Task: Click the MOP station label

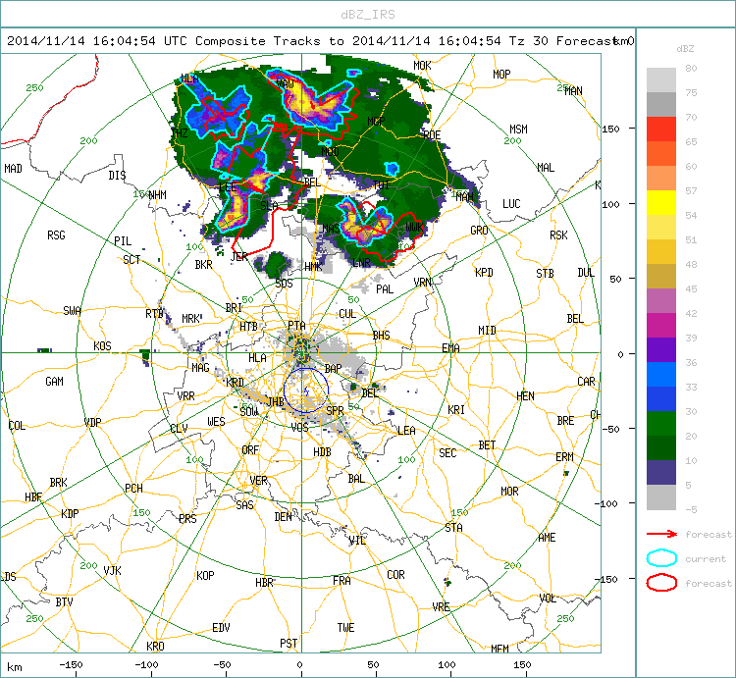Action: pyautogui.click(x=501, y=75)
